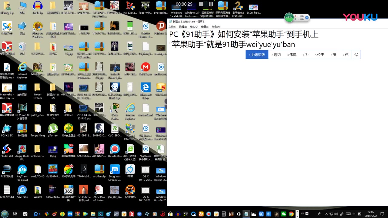The image size is (388, 218).
Task: Select IME candidate 5 位于
Action: tap(319, 55)
